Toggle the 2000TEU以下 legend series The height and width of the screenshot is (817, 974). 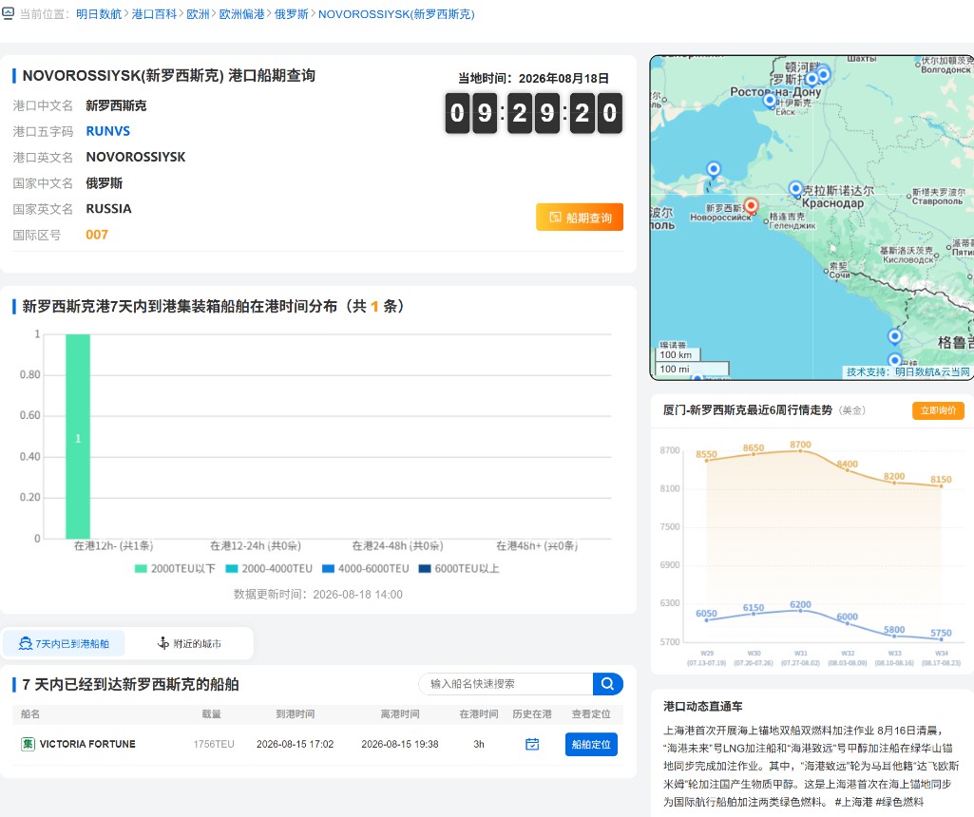point(175,569)
